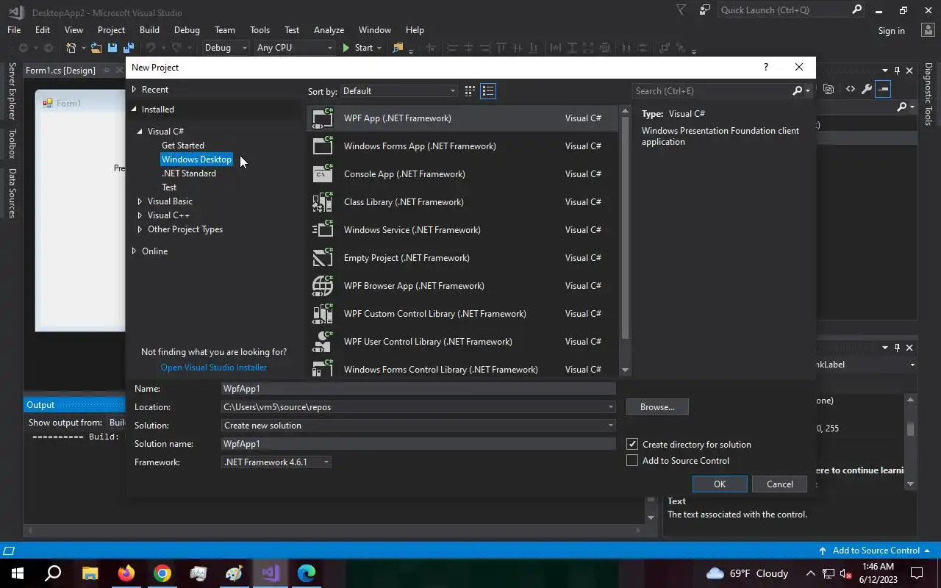Open the Solution dropdown
Image resolution: width=941 pixels, height=588 pixels.
(418, 425)
